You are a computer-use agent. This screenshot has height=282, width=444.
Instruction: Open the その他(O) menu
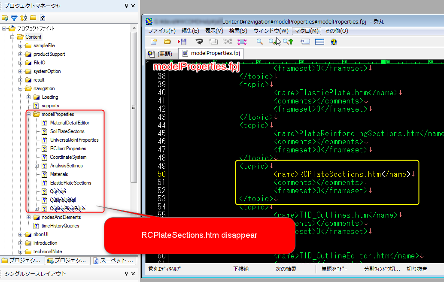(336, 30)
